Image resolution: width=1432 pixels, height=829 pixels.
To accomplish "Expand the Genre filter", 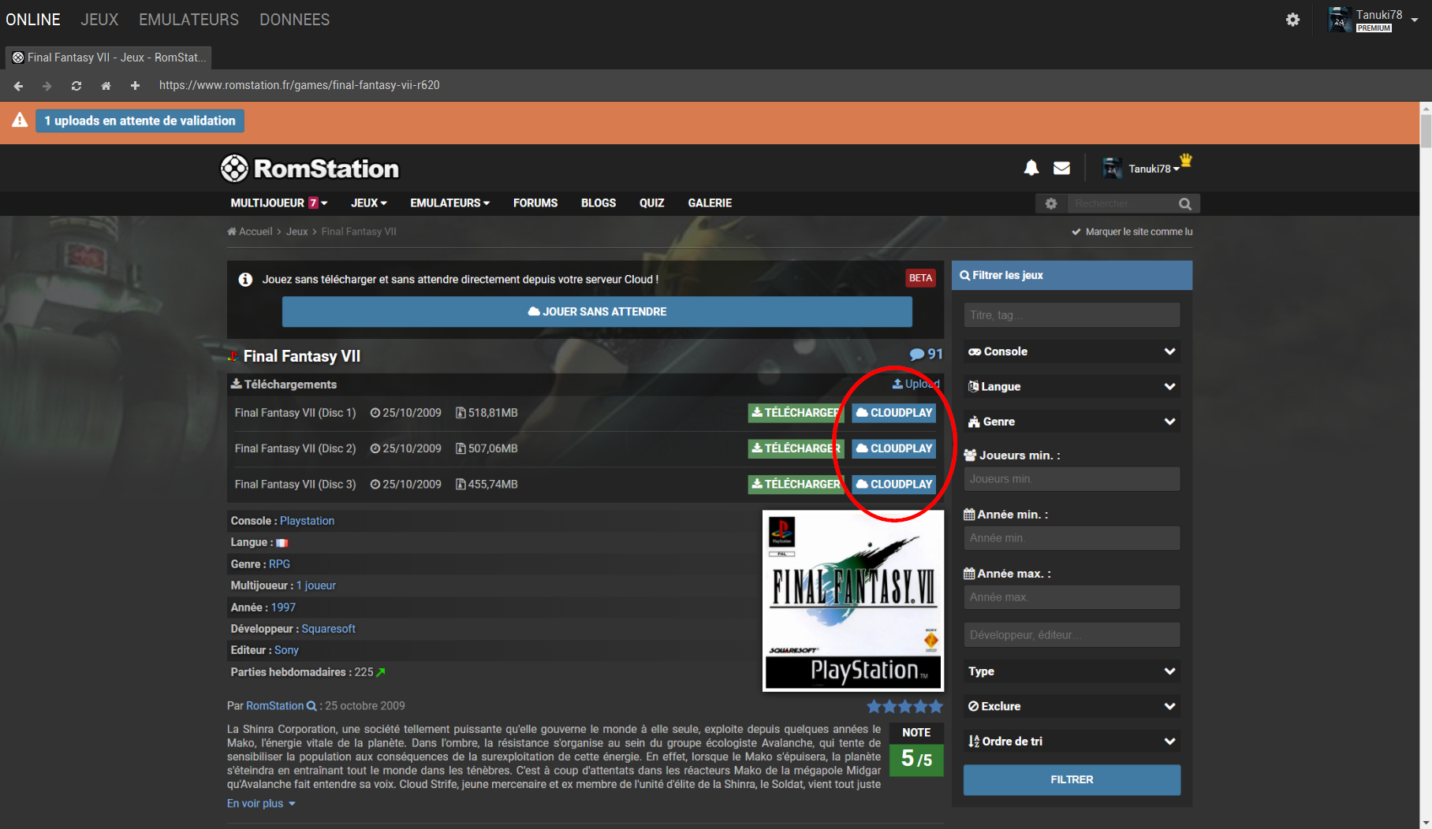I will [1072, 422].
